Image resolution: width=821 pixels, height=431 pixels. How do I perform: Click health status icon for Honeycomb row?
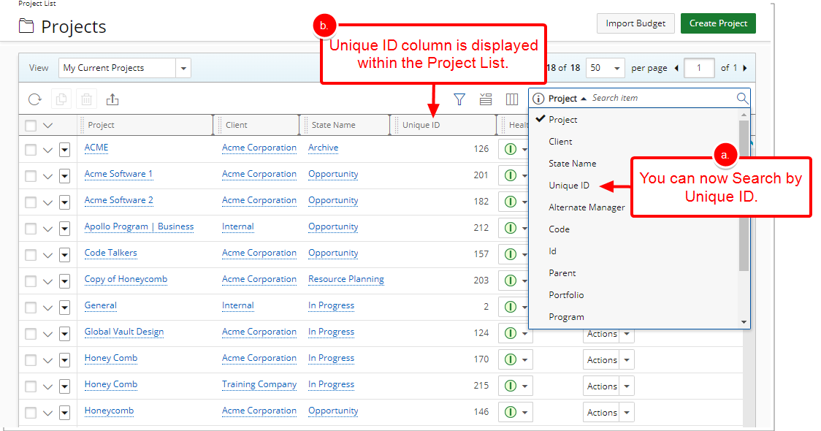511,411
